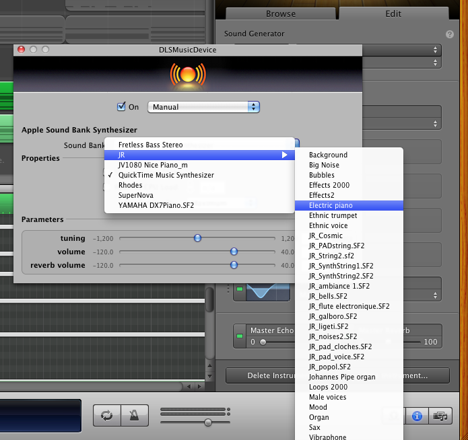Select Loops 2000 entry
Viewport: 468px width, 440px height.
tap(349, 388)
